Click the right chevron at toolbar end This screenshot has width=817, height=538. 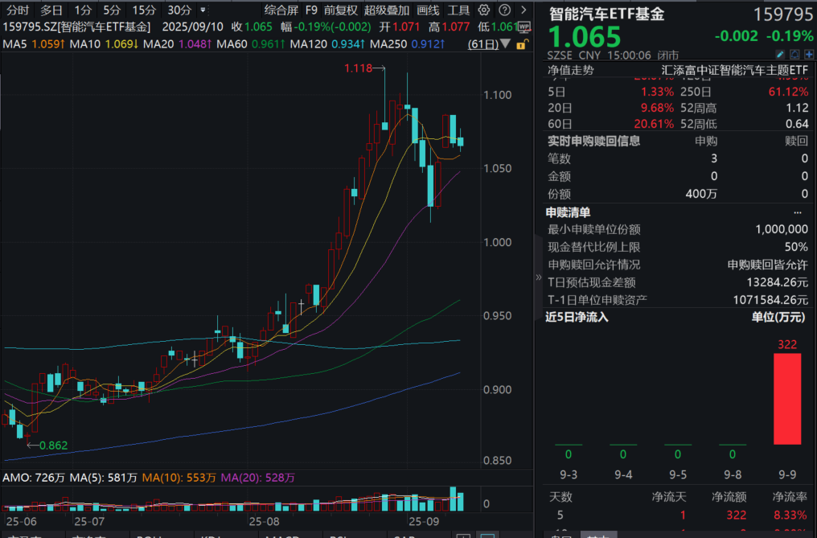[523, 10]
